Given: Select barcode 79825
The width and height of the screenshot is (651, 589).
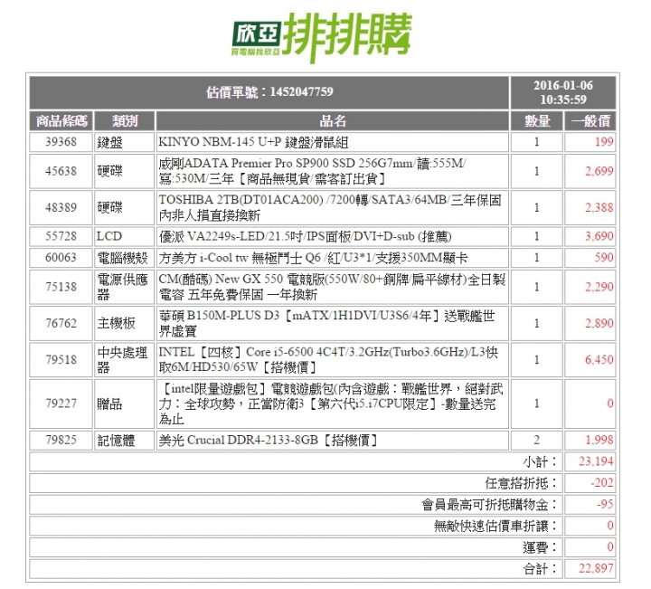Looking at the screenshot, I should (61, 440).
